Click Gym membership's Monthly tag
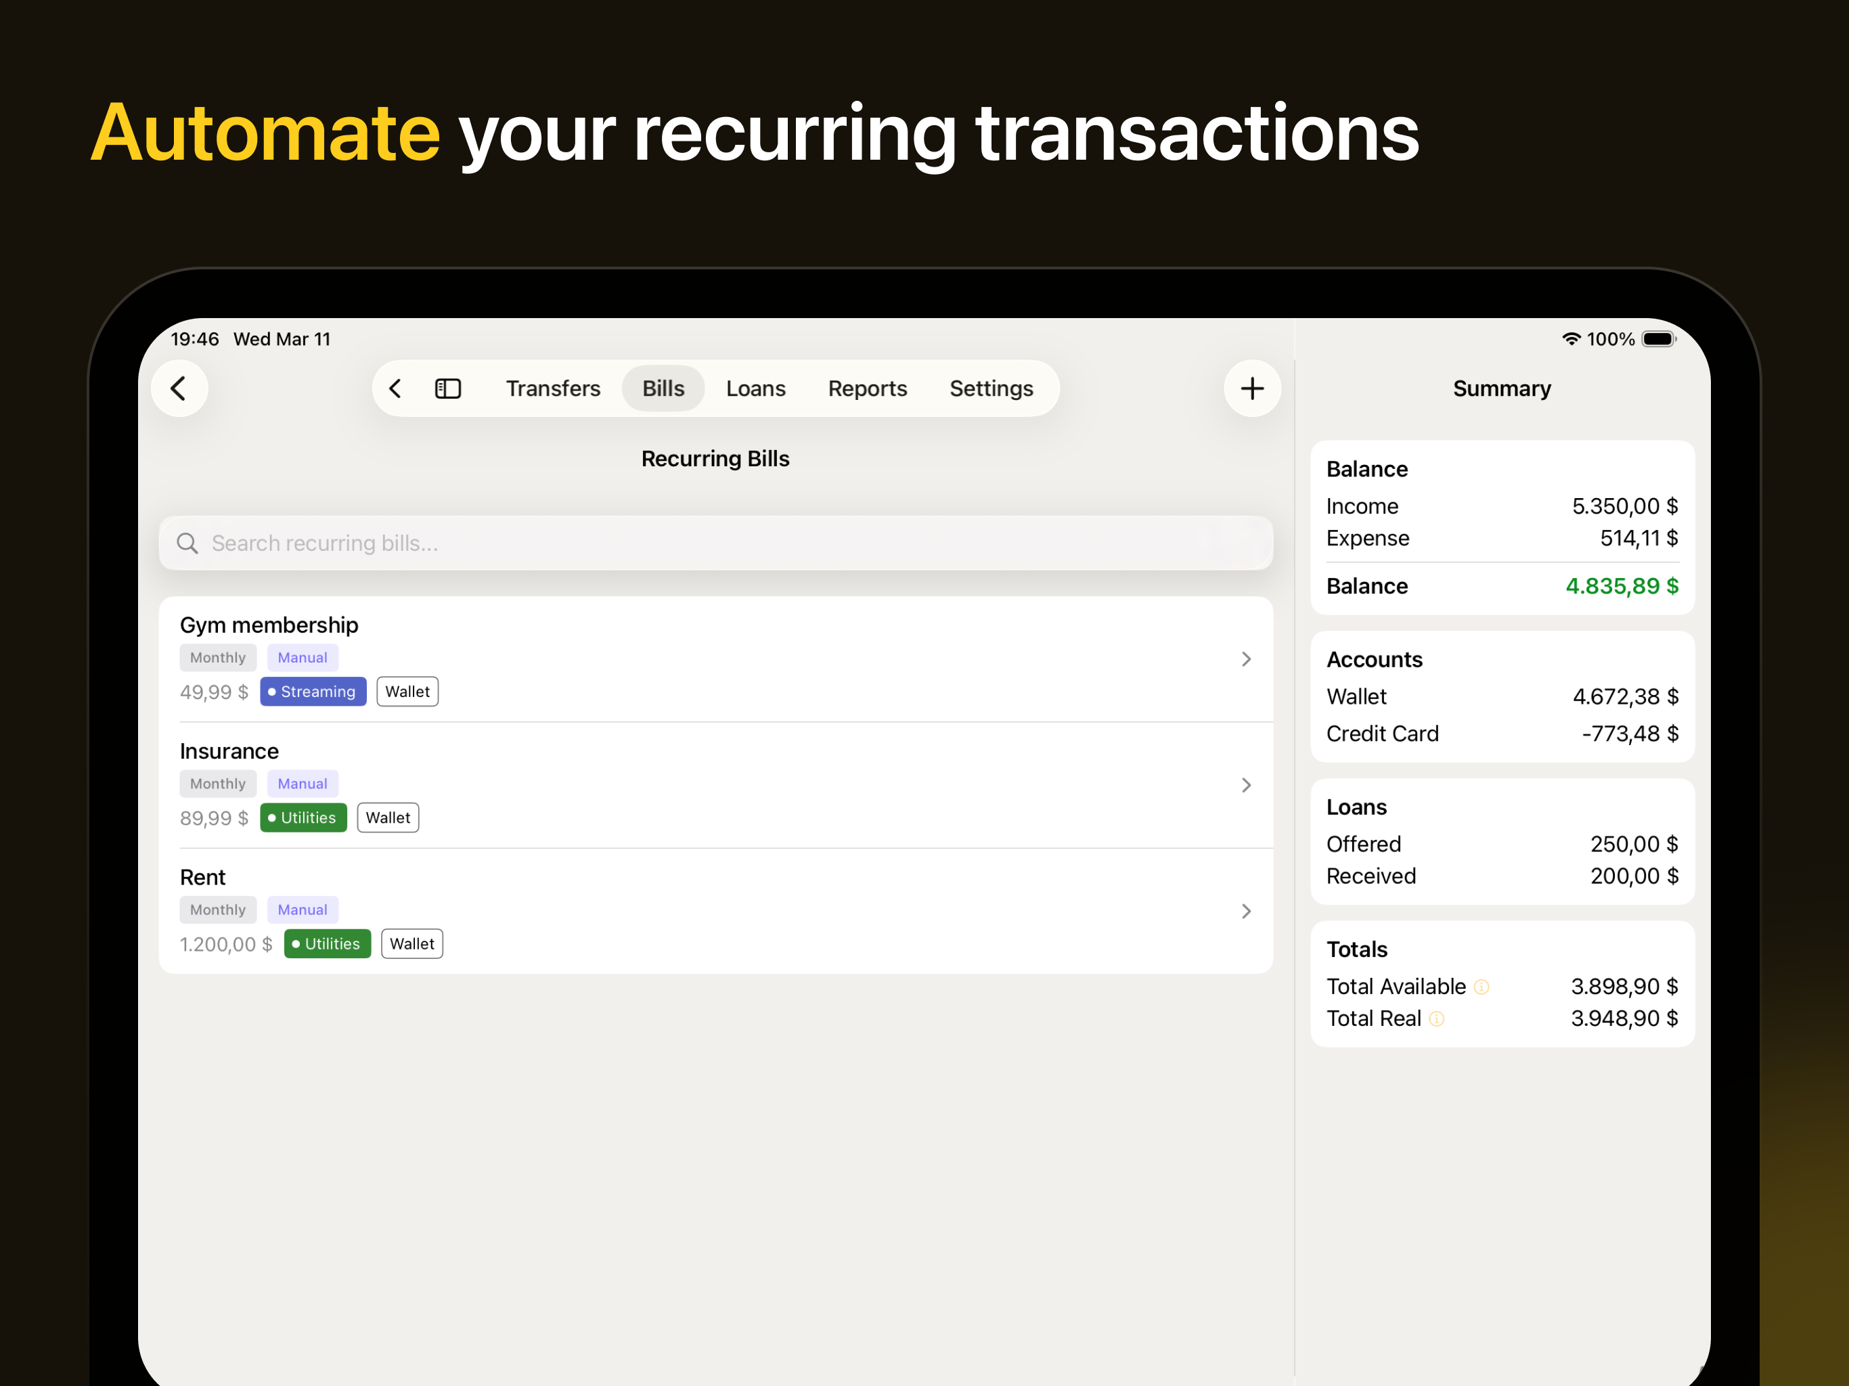 [217, 658]
